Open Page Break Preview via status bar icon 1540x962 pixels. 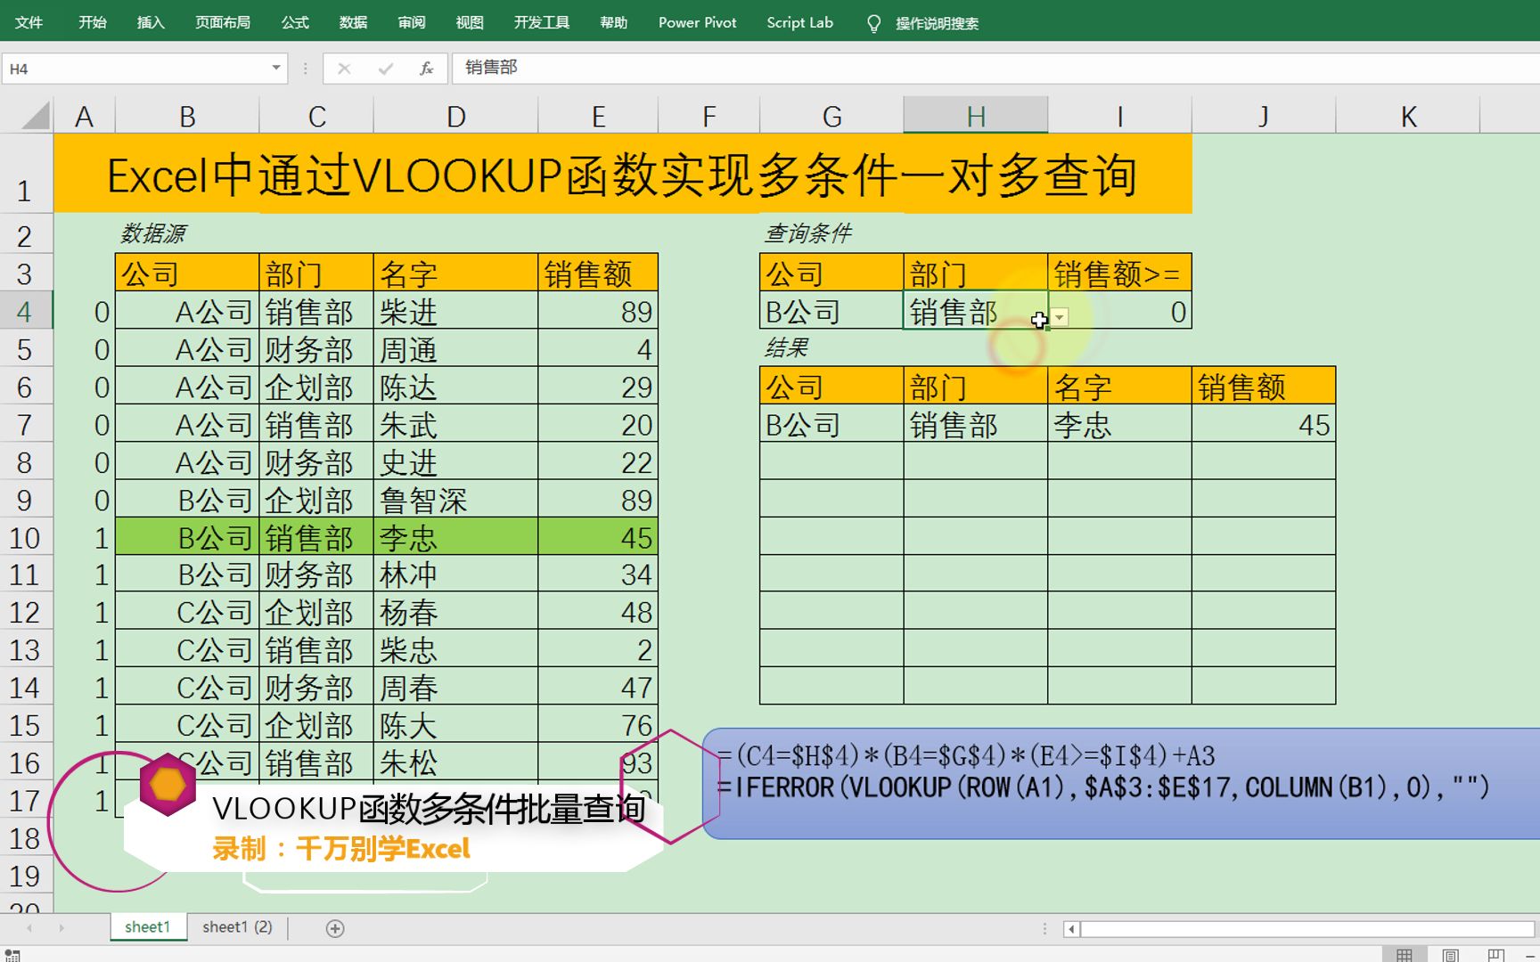[1497, 953]
